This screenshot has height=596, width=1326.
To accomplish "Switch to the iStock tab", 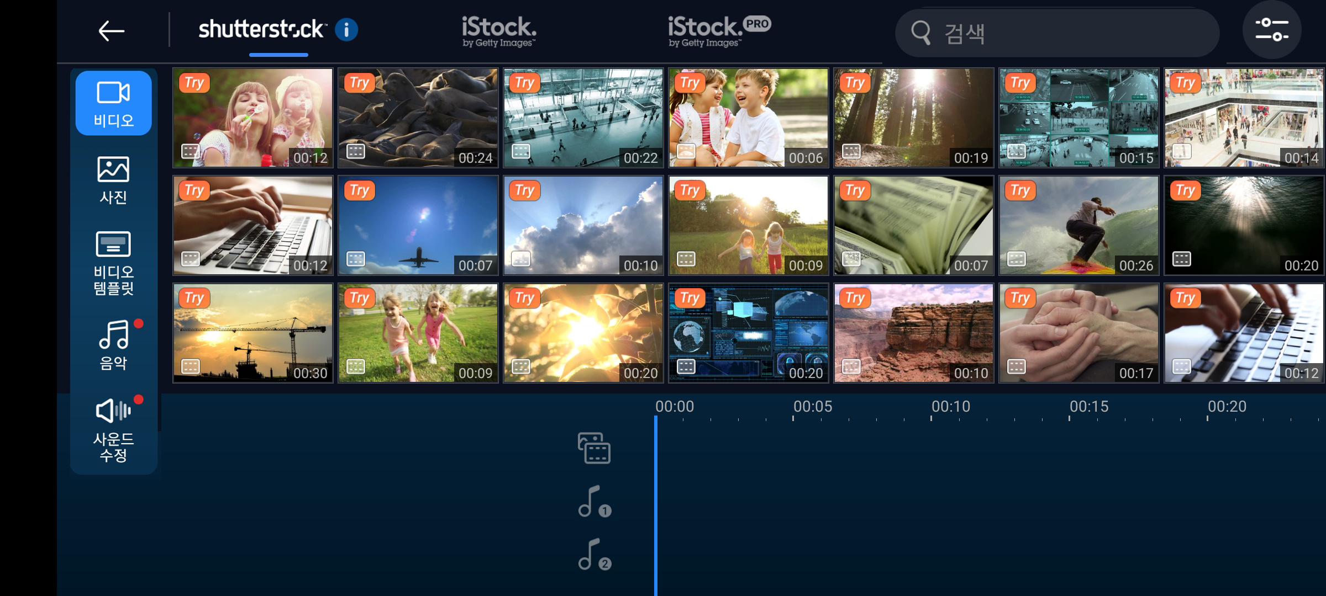I will tap(499, 31).
